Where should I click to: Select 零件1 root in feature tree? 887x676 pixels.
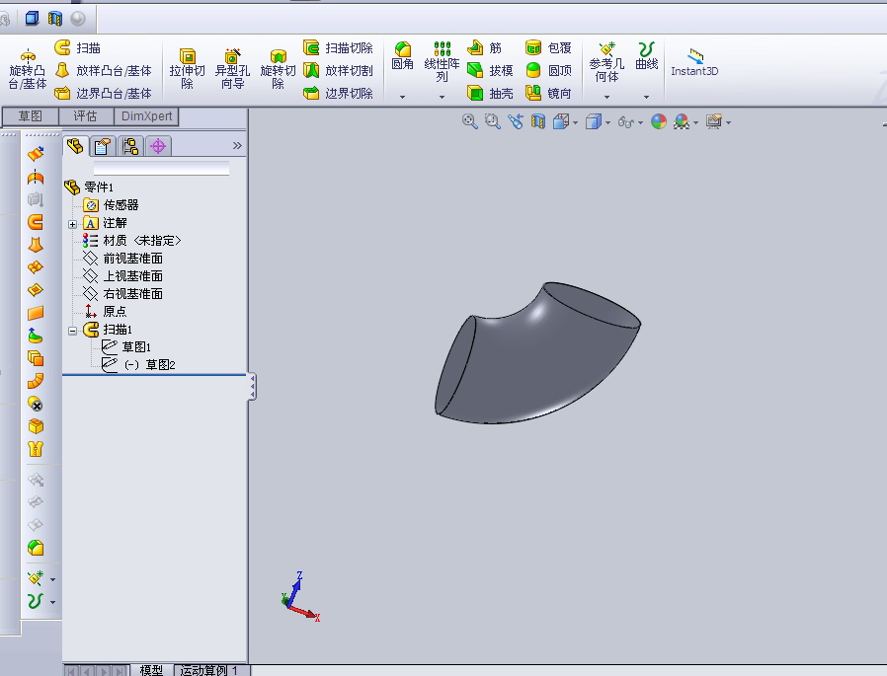(x=89, y=188)
